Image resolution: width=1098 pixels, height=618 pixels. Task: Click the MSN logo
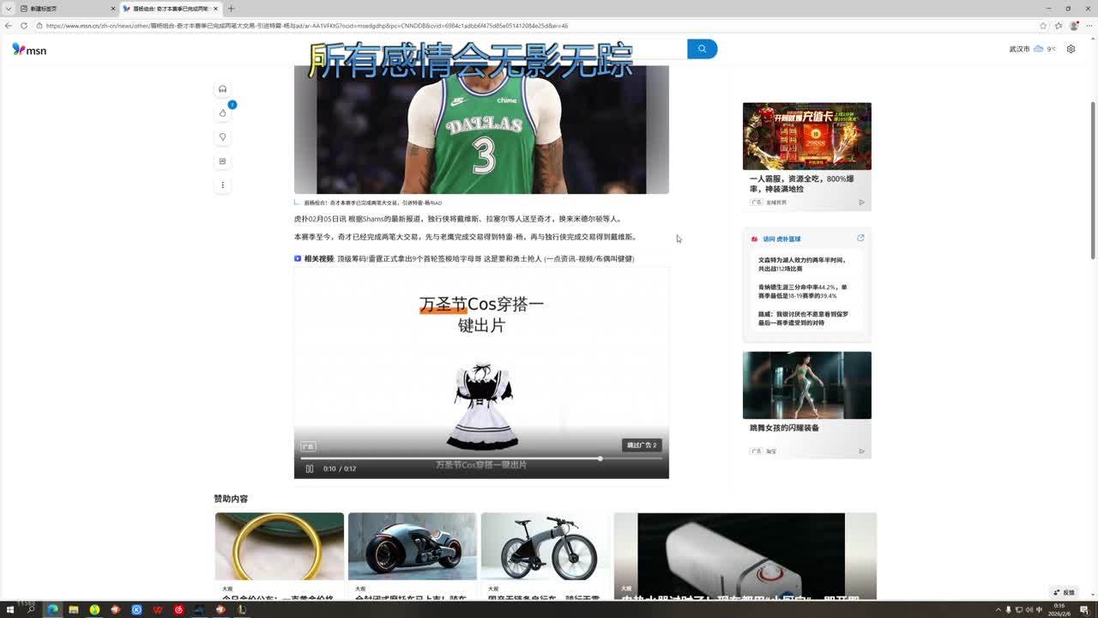pos(29,50)
